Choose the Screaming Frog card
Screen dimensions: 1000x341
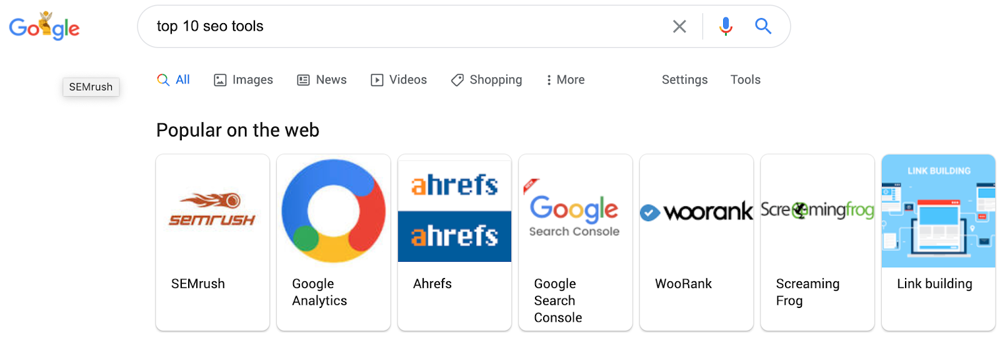[x=817, y=243]
